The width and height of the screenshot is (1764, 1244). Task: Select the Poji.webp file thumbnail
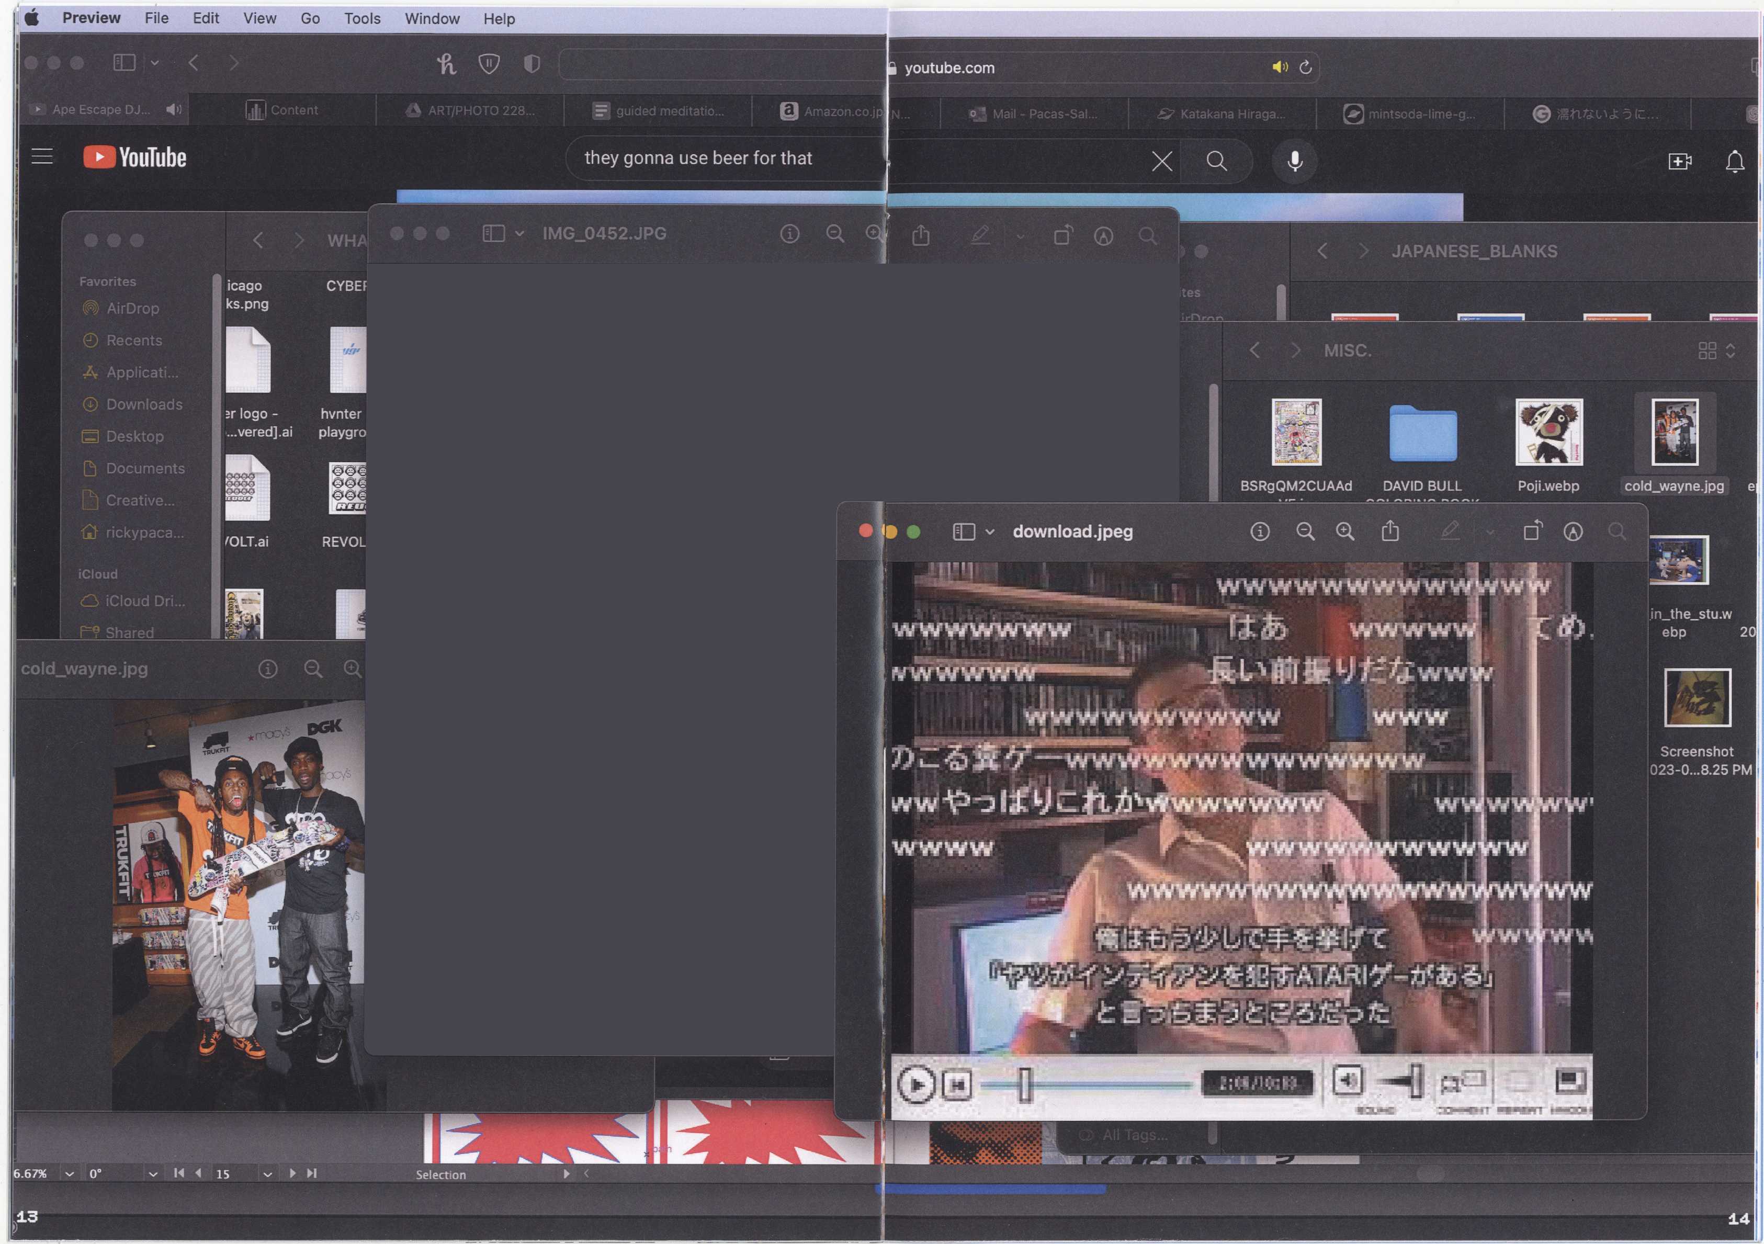coord(1548,433)
